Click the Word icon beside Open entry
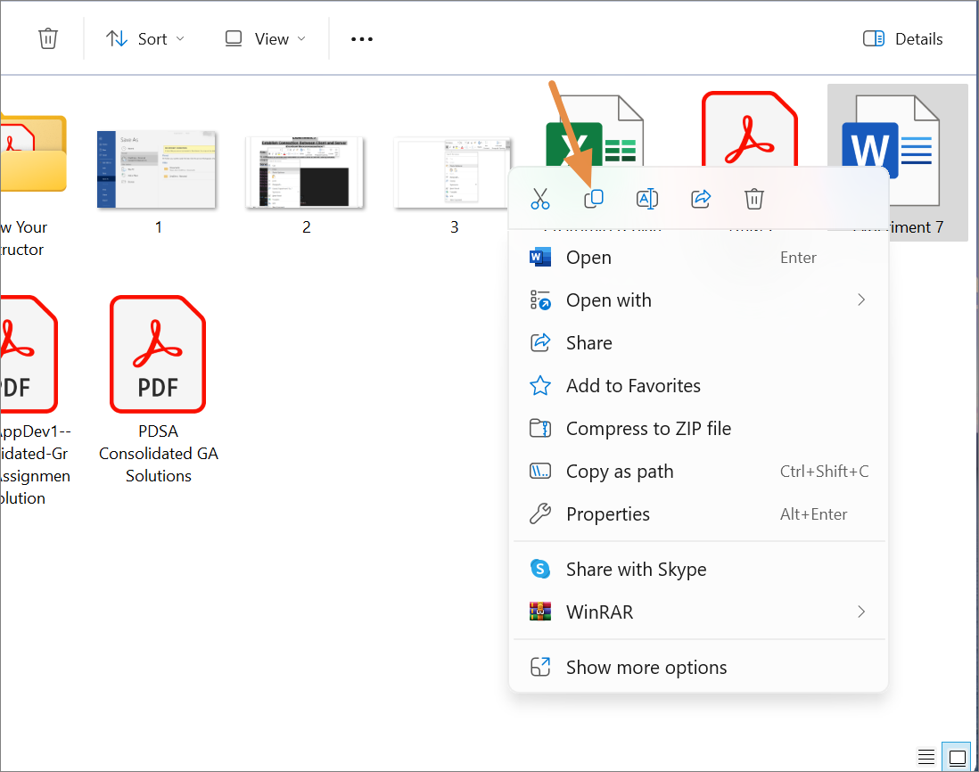Screen dimensions: 979x772 coord(540,257)
